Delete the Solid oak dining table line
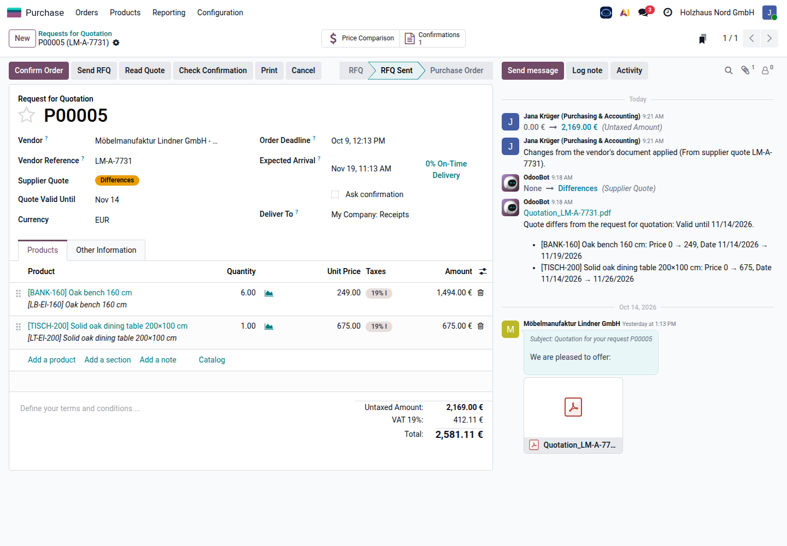This screenshot has height=546, width=787. click(481, 326)
